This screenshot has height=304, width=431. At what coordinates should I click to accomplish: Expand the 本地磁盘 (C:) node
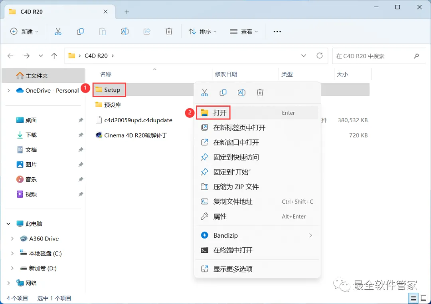[12, 254]
